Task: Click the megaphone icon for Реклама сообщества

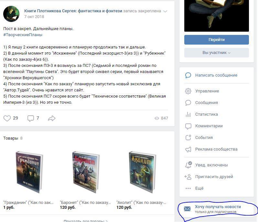Action: pyautogui.click(x=188, y=149)
